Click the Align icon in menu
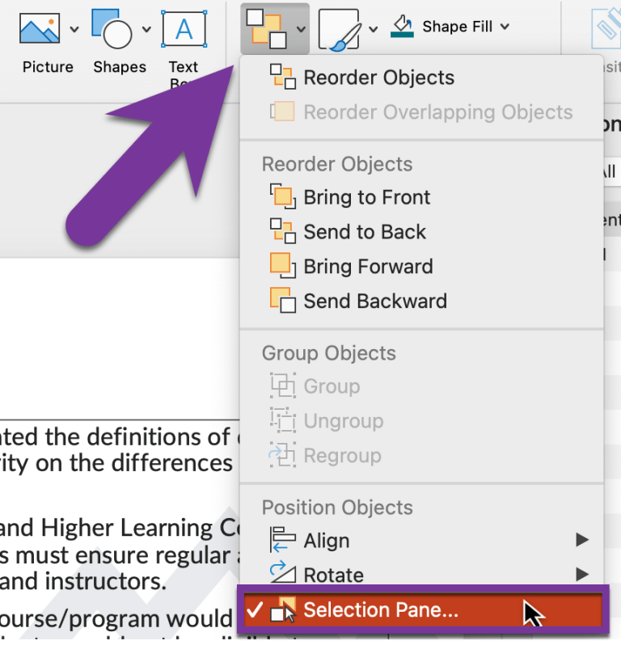621x645 pixels. coord(283,539)
